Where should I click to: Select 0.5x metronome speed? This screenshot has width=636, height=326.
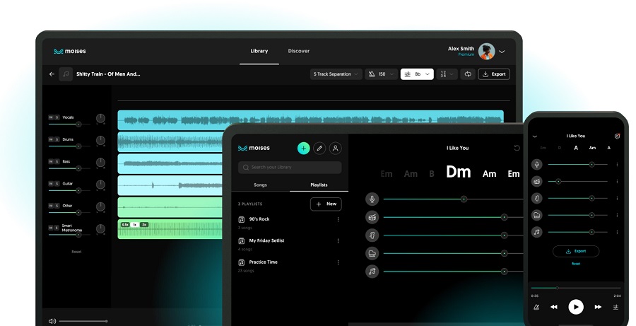125,224
